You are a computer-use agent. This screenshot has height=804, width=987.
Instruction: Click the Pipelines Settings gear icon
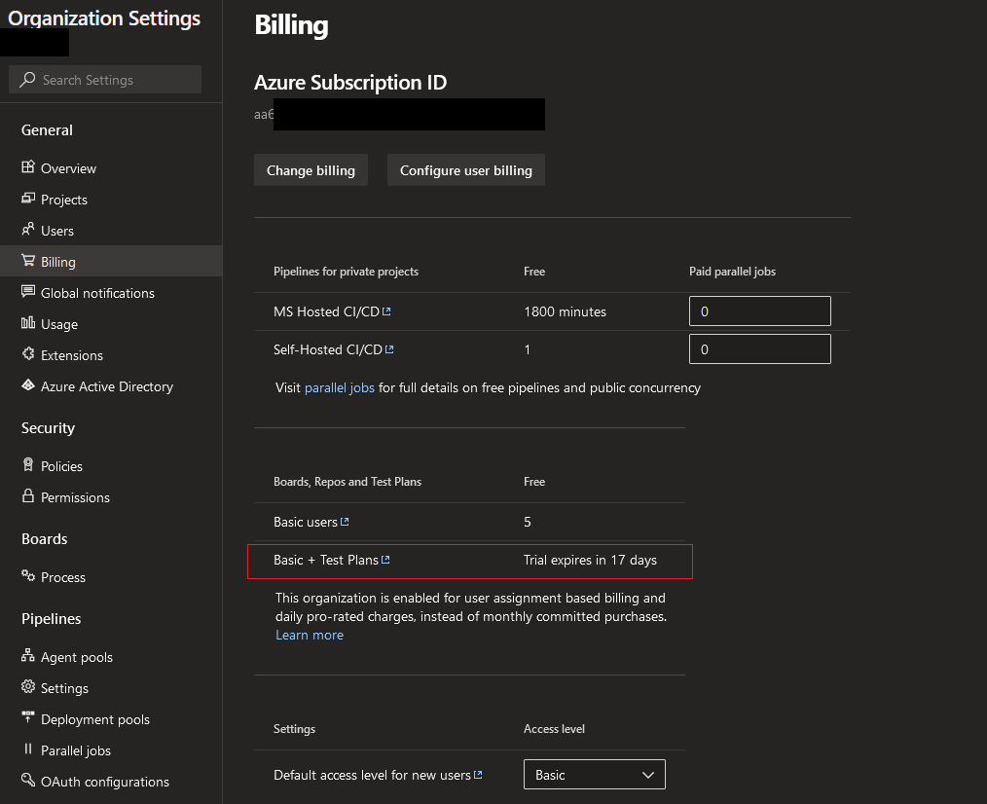27,686
